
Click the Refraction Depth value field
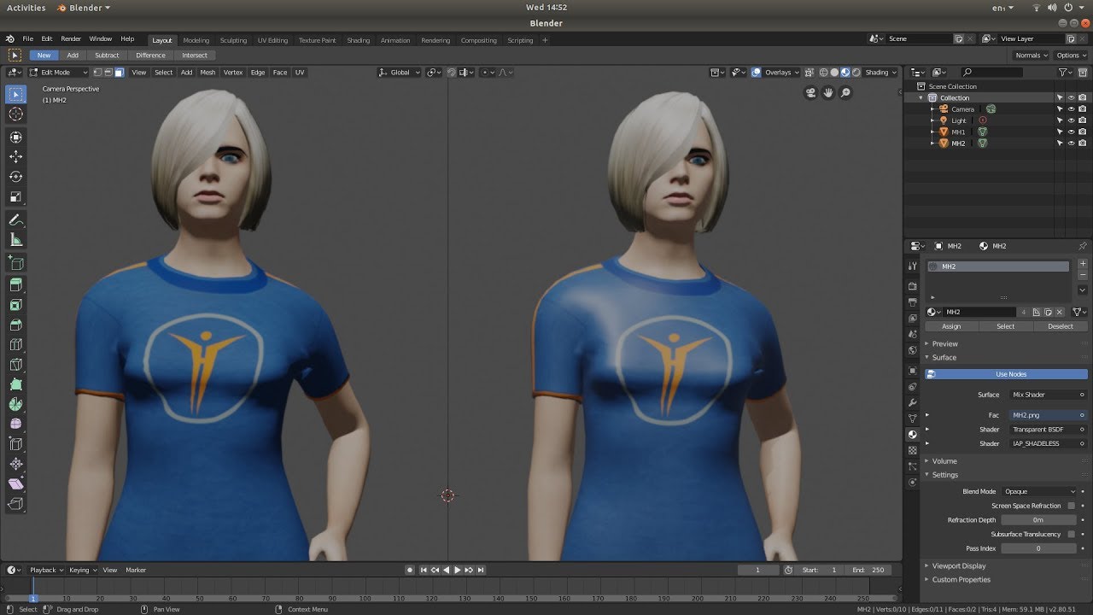[x=1038, y=520]
